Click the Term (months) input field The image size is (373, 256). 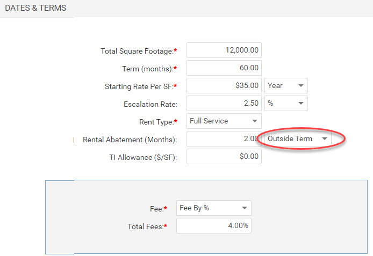pyautogui.click(x=224, y=68)
